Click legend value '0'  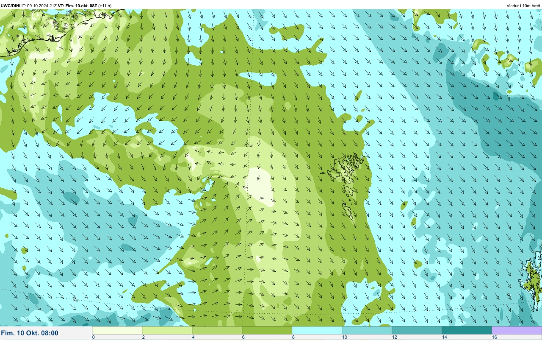click(93, 337)
